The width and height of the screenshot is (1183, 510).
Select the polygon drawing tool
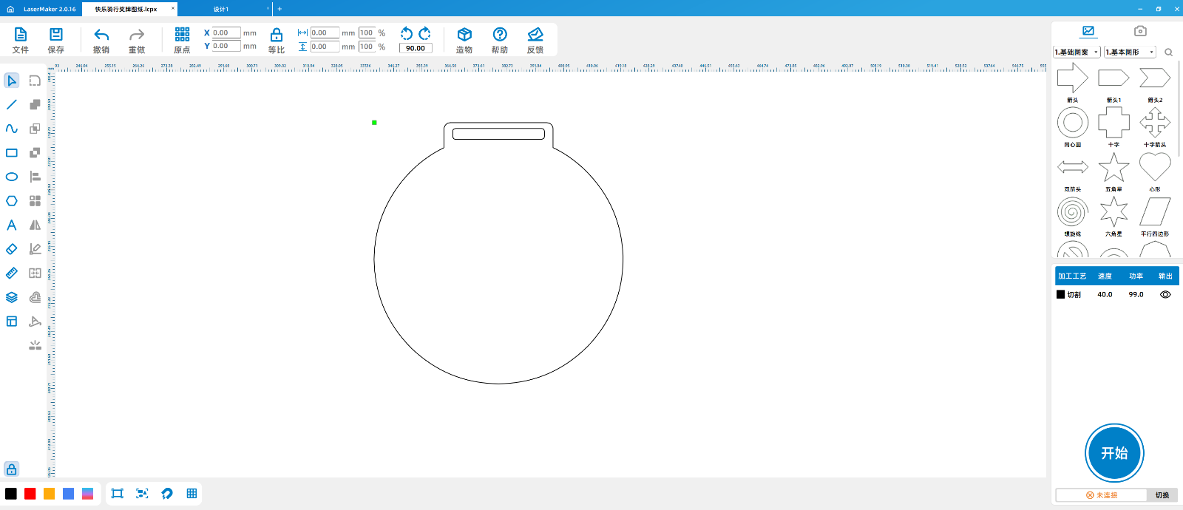click(12, 201)
